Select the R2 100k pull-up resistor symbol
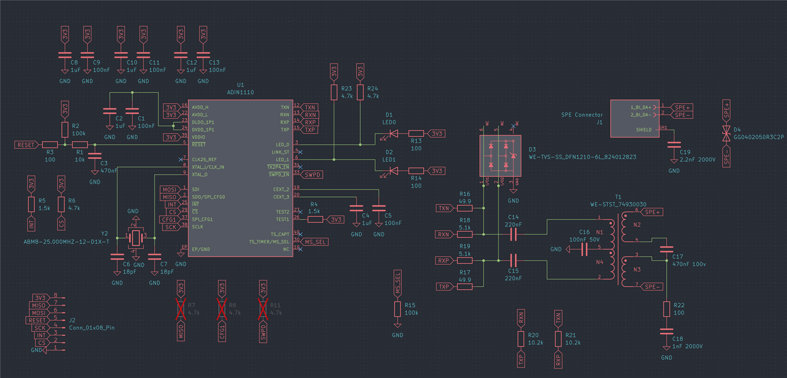 coord(65,130)
